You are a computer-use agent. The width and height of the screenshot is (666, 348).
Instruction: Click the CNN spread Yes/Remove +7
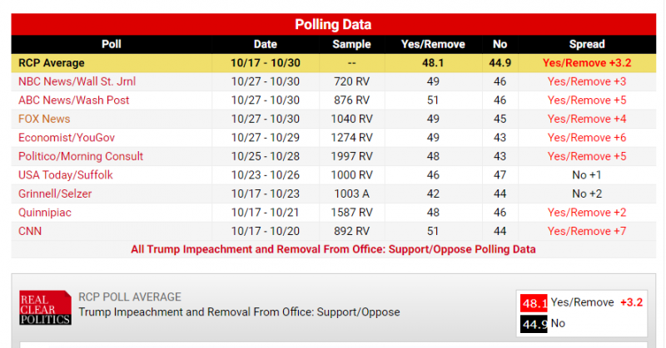point(587,231)
